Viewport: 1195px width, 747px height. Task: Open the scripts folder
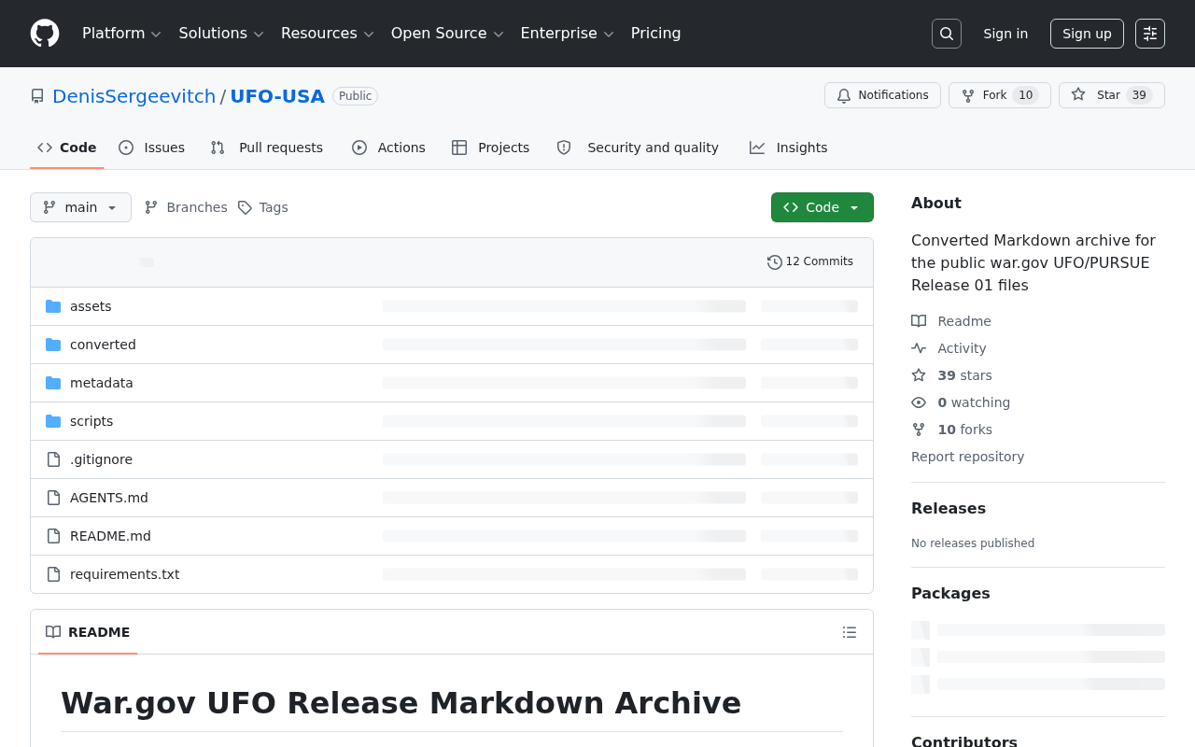click(91, 421)
